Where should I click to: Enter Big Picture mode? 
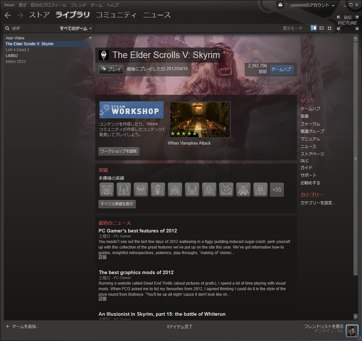(x=348, y=23)
